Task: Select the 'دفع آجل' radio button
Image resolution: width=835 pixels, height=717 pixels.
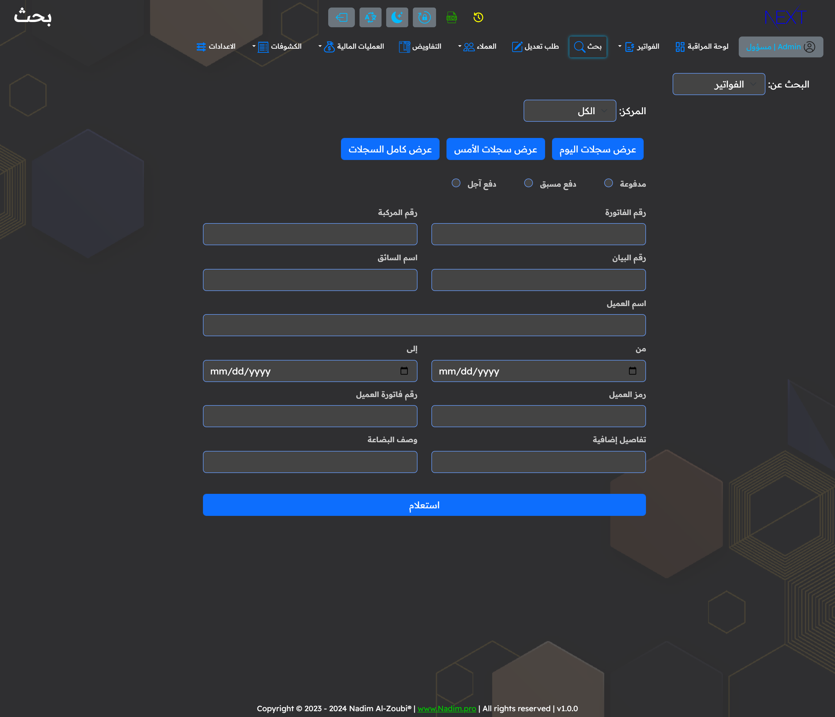Action: [456, 183]
